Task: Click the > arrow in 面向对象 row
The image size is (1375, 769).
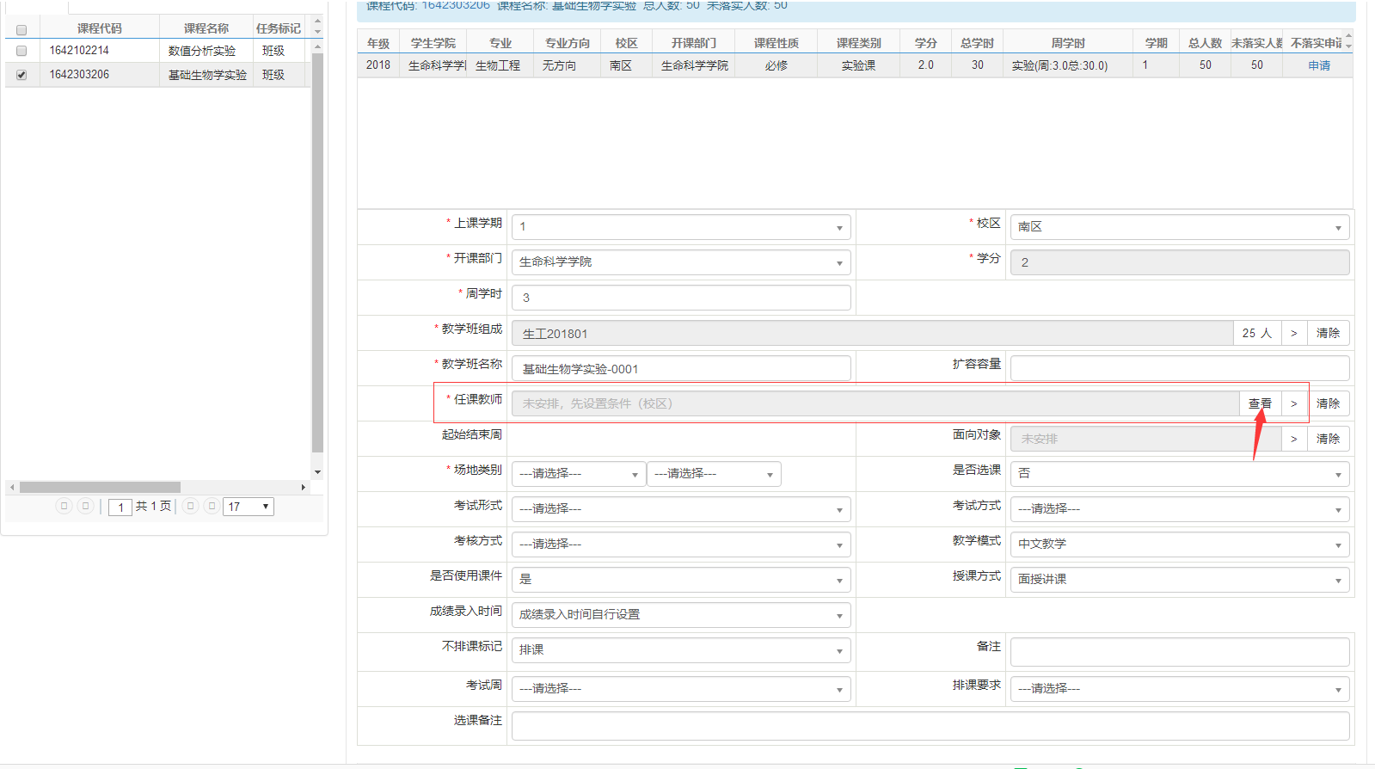Action: 1293,439
